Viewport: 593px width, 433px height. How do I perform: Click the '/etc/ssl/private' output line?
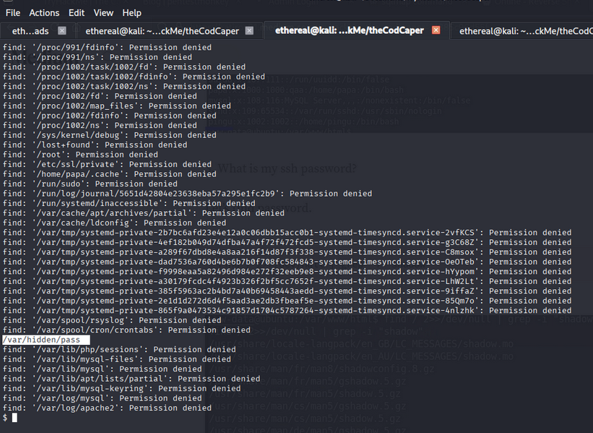pyautogui.click(x=107, y=164)
